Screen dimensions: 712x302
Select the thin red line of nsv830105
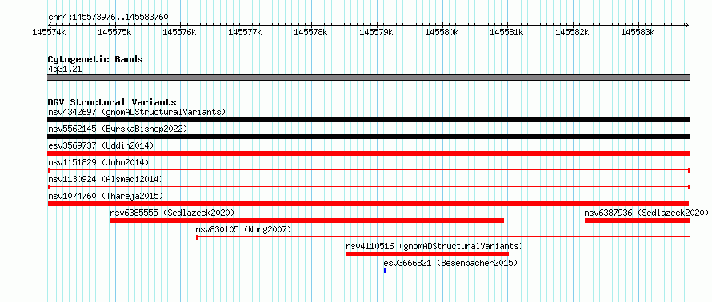click(x=442, y=236)
